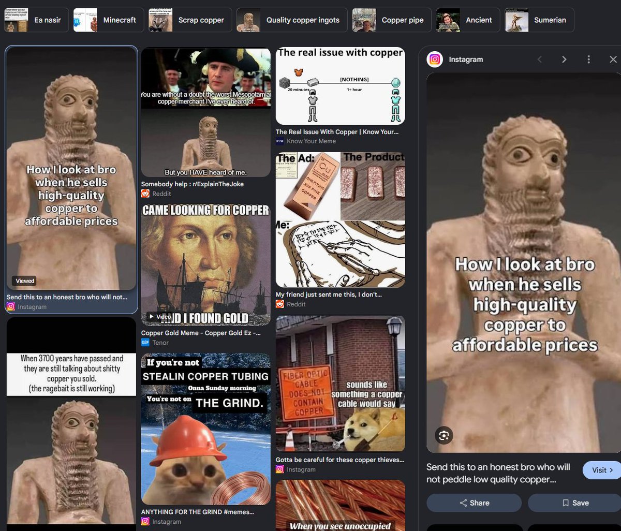Go to next image in preview panel

pyautogui.click(x=564, y=60)
